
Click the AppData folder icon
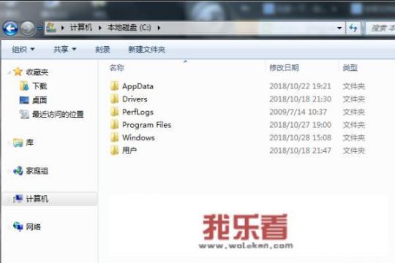pos(114,85)
